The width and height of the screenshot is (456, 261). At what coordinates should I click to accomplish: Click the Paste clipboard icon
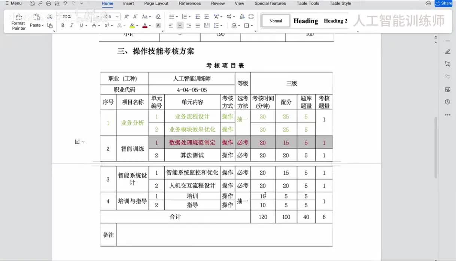[37, 17]
